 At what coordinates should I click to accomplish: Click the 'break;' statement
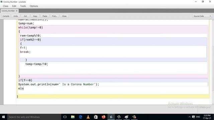tap(25, 52)
